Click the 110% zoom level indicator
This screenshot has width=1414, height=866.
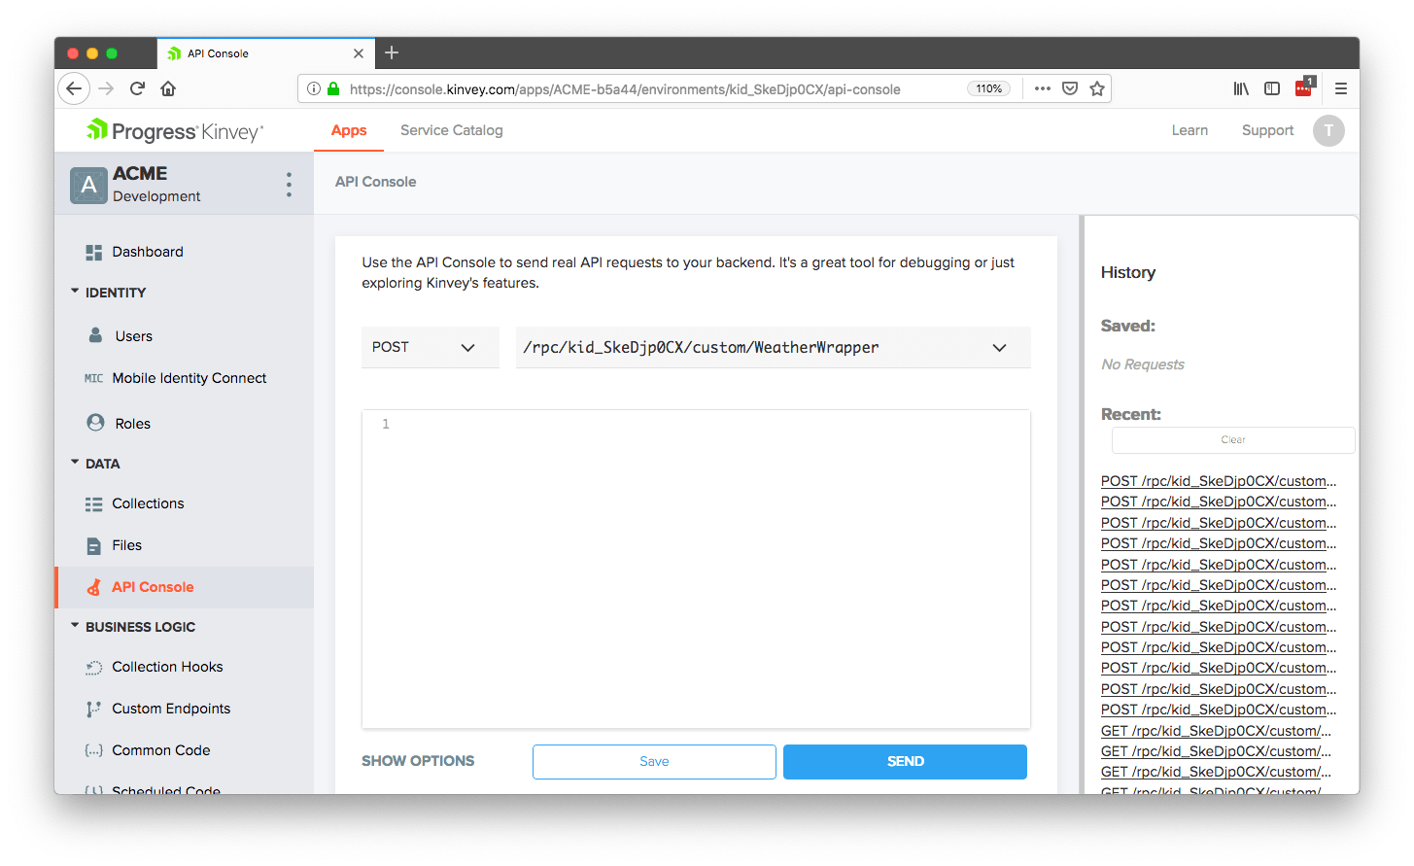(x=989, y=88)
